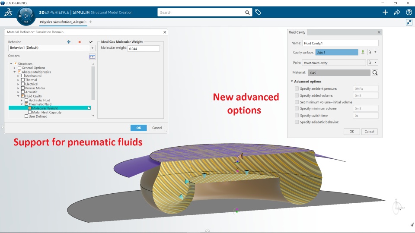Click the Fluid Cavity Name field

(340, 43)
